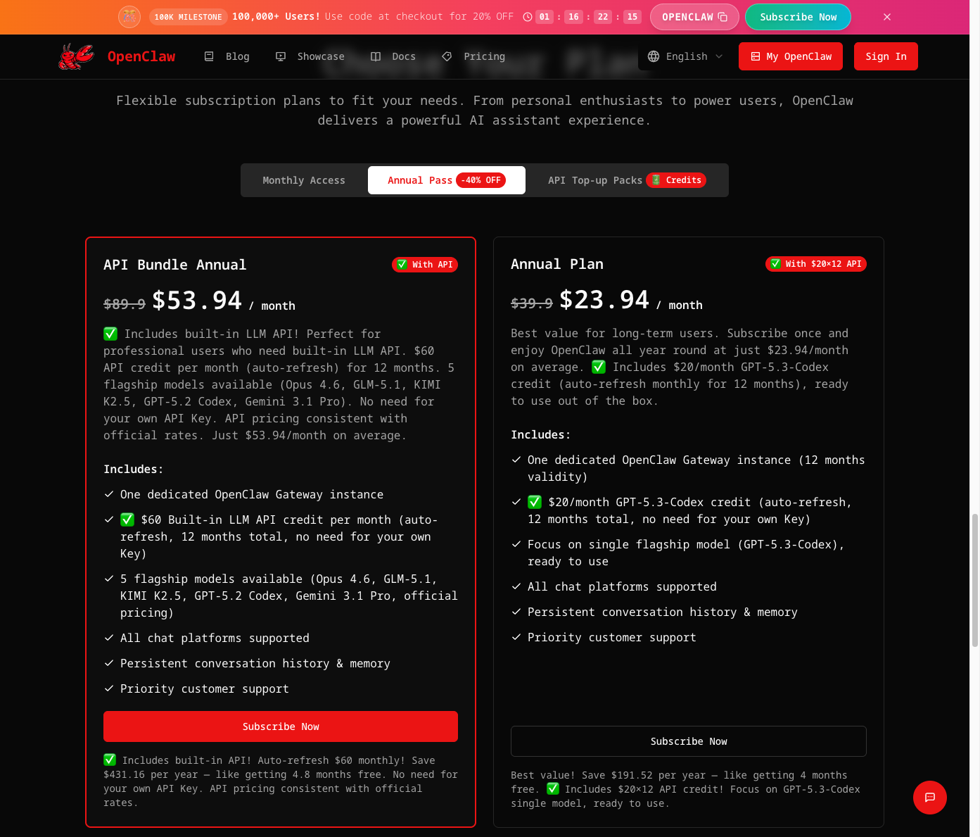The image size is (980, 837).
Task: Subscribe to the API Bundle Annual plan
Action: point(281,726)
